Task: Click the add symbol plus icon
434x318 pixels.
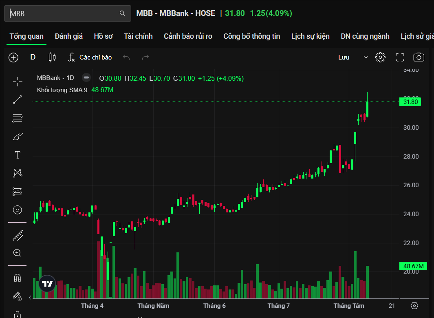Action: point(13,57)
